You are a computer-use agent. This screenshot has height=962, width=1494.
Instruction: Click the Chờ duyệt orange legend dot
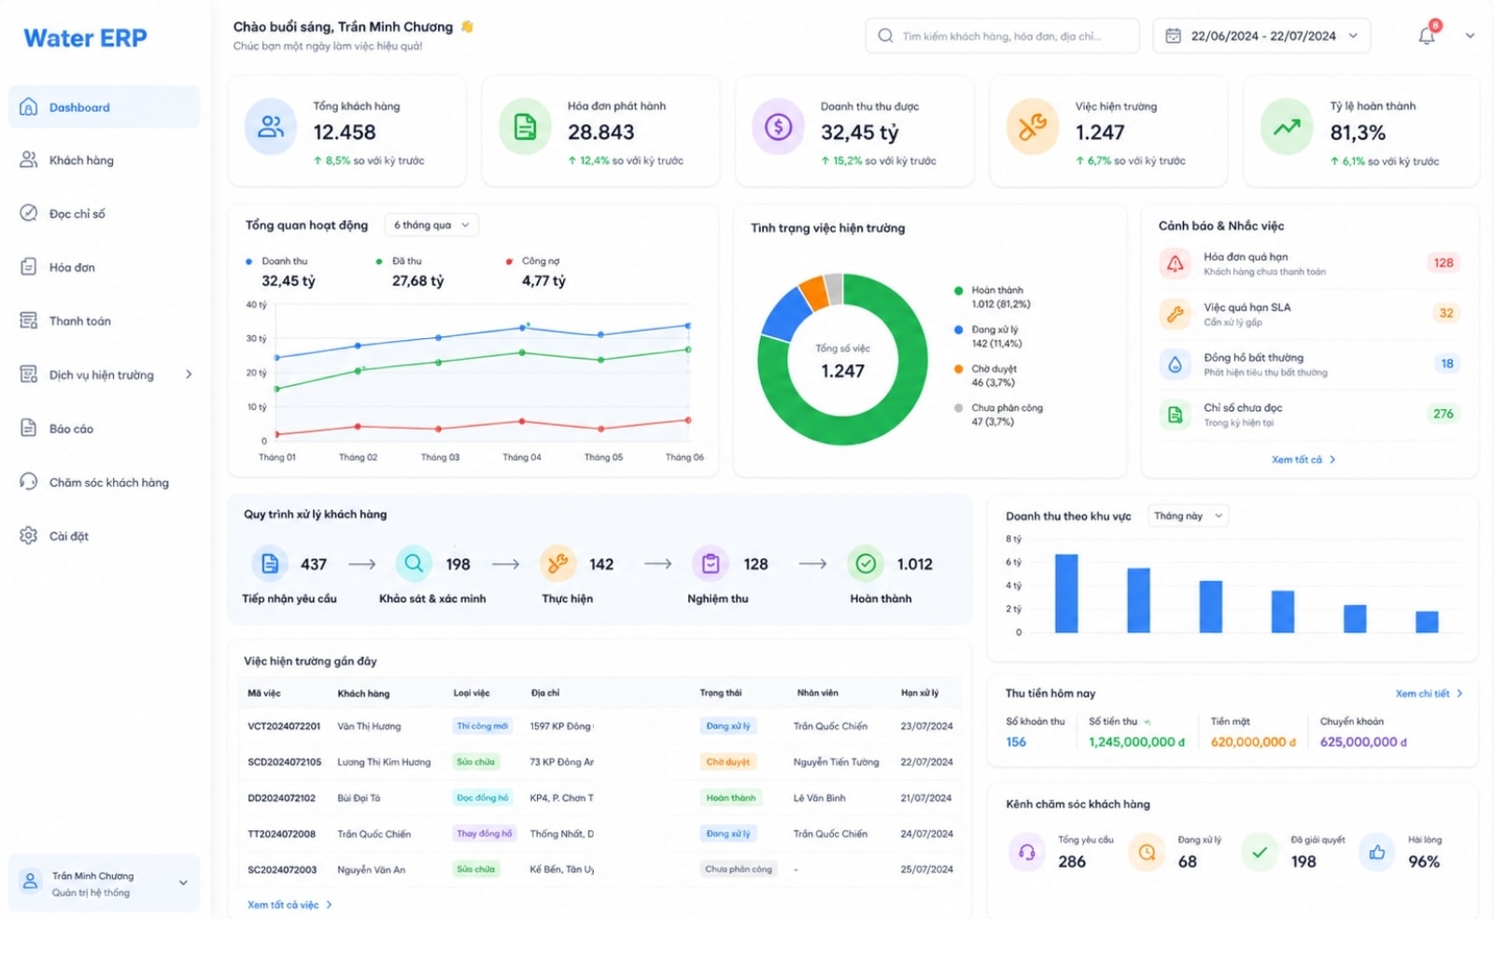pyautogui.click(x=958, y=369)
